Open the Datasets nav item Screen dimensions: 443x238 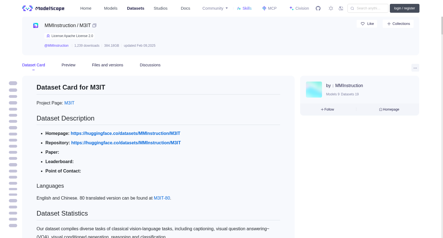[x=136, y=8]
